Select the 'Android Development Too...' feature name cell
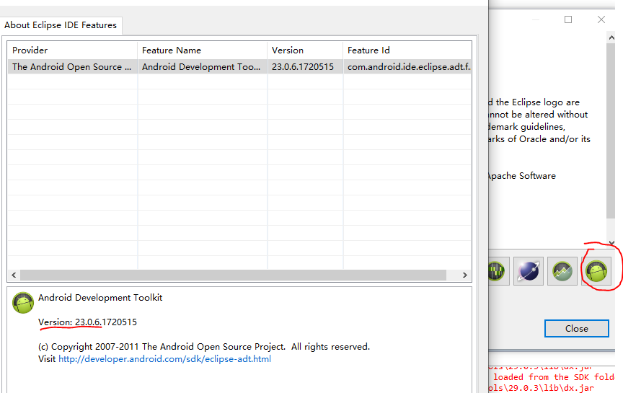Viewport: 623px width, 393px height. [202, 67]
